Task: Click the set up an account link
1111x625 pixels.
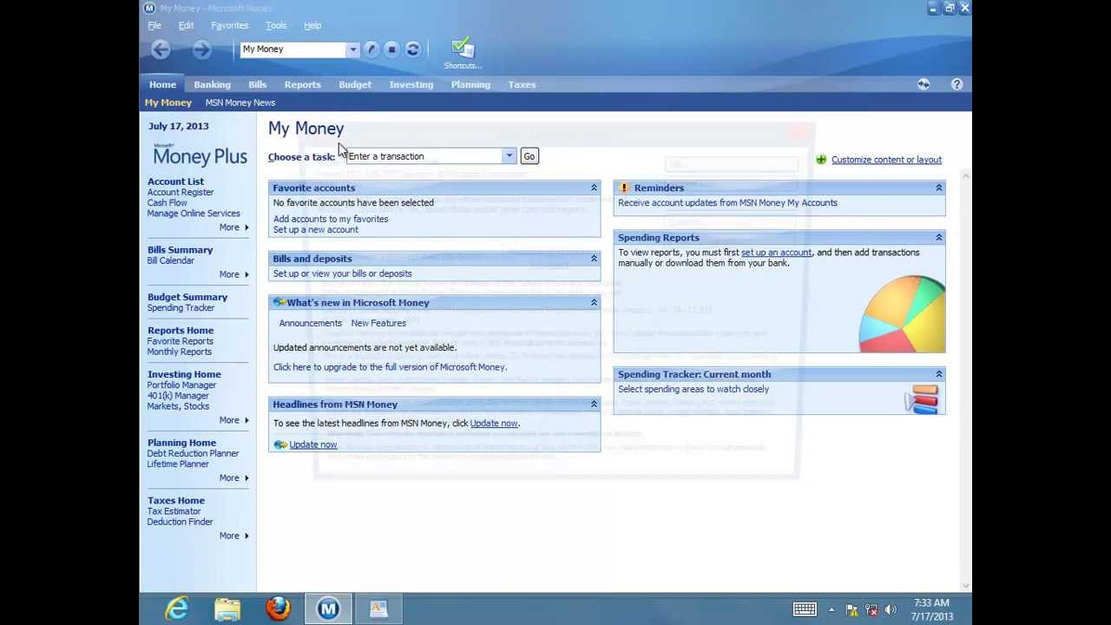Action: point(776,253)
